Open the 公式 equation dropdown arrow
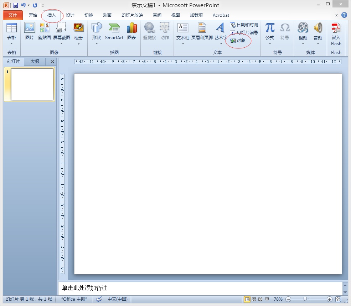 pyautogui.click(x=270, y=43)
